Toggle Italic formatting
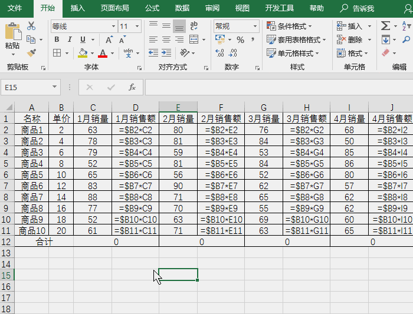The image size is (413, 314). pos(70,39)
